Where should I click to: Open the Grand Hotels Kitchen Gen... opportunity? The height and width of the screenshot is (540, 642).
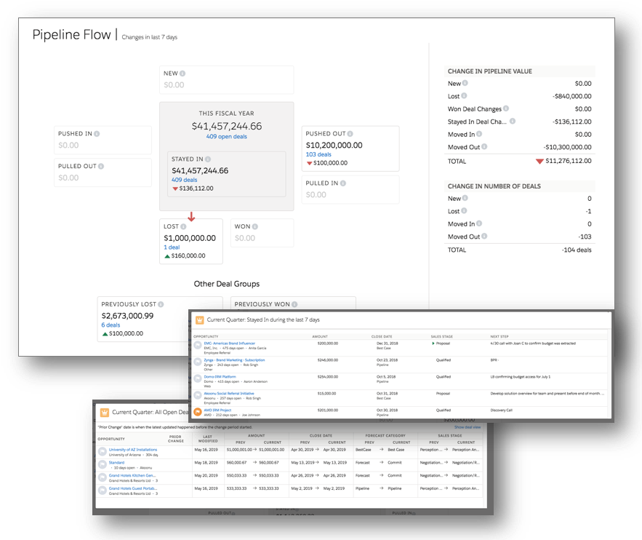click(x=132, y=476)
